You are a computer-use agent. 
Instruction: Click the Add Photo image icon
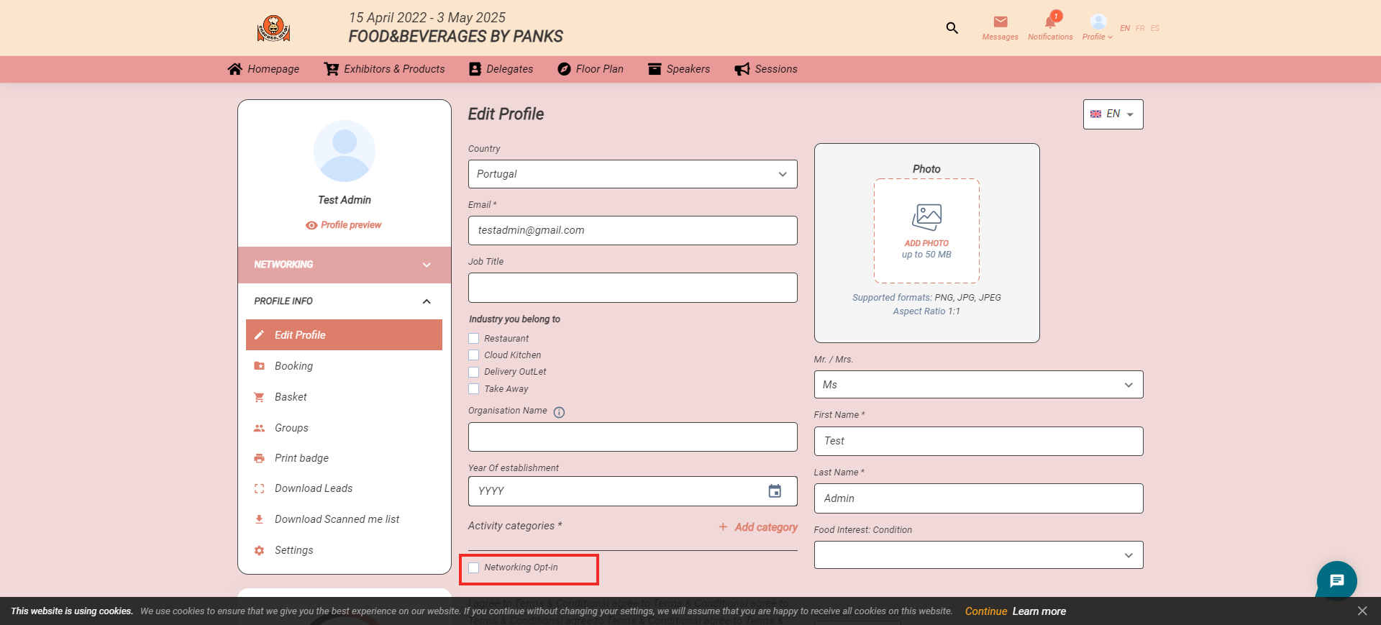click(x=926, y=216)
